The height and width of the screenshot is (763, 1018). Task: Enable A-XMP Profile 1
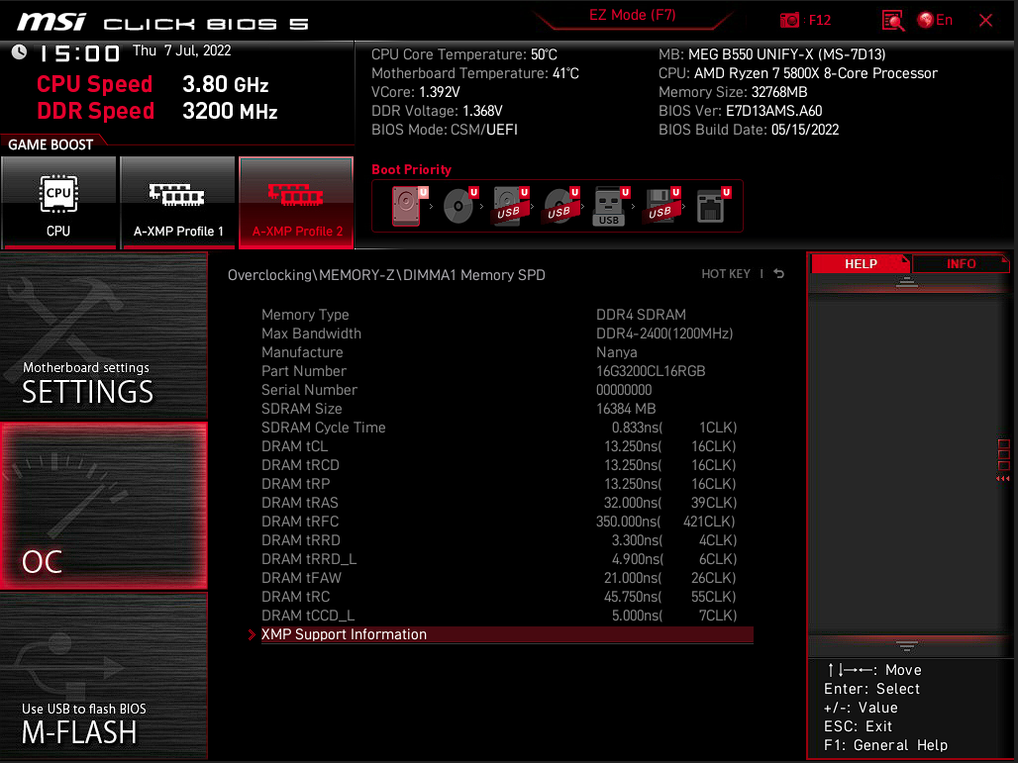(177, 203)
